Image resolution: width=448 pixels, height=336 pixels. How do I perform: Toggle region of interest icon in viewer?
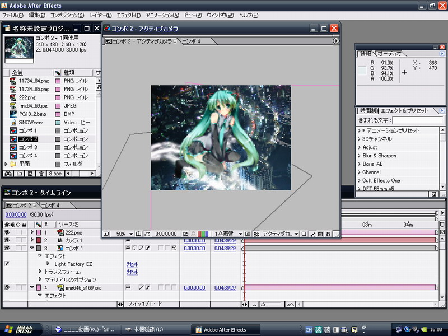click(x=248, y=234)
